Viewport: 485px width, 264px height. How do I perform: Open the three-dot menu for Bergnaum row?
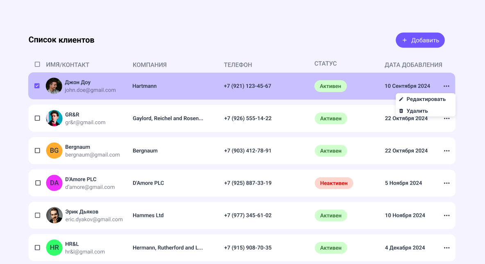pos(446,151)
